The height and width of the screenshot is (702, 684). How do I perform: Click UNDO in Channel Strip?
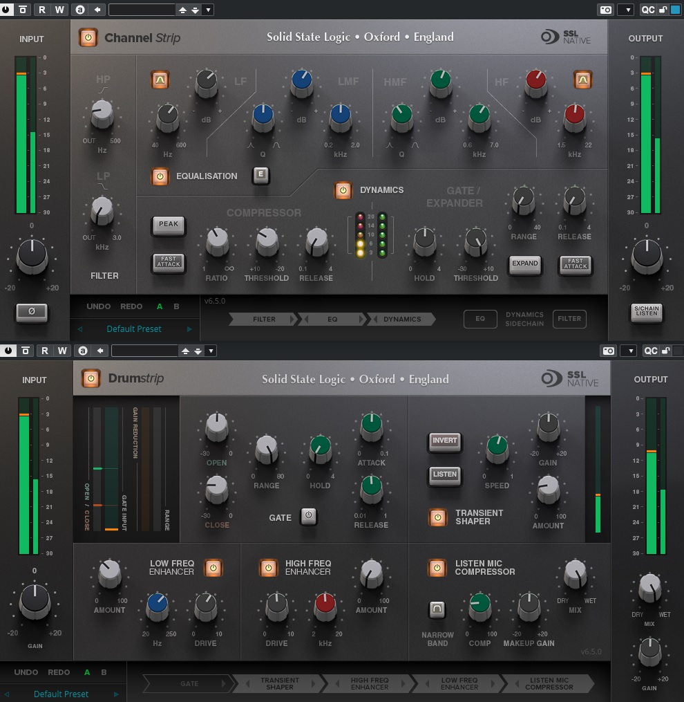98,306
